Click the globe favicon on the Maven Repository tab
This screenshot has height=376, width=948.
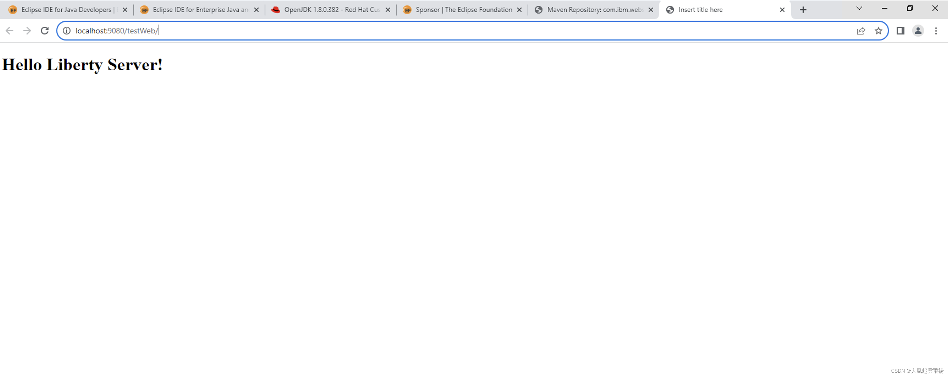coord(539,10)
